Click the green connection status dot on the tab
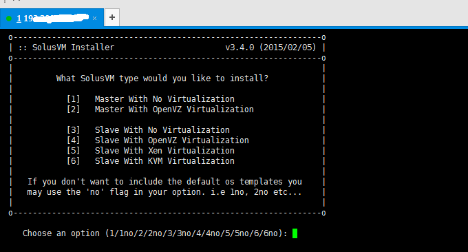 click(x=9, y=19)
